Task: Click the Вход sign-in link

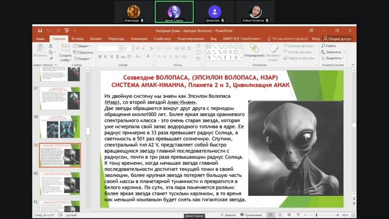Action: (315, 38)
